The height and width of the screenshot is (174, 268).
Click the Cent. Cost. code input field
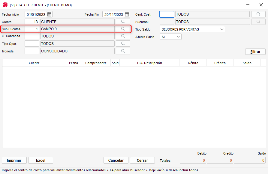167,14
